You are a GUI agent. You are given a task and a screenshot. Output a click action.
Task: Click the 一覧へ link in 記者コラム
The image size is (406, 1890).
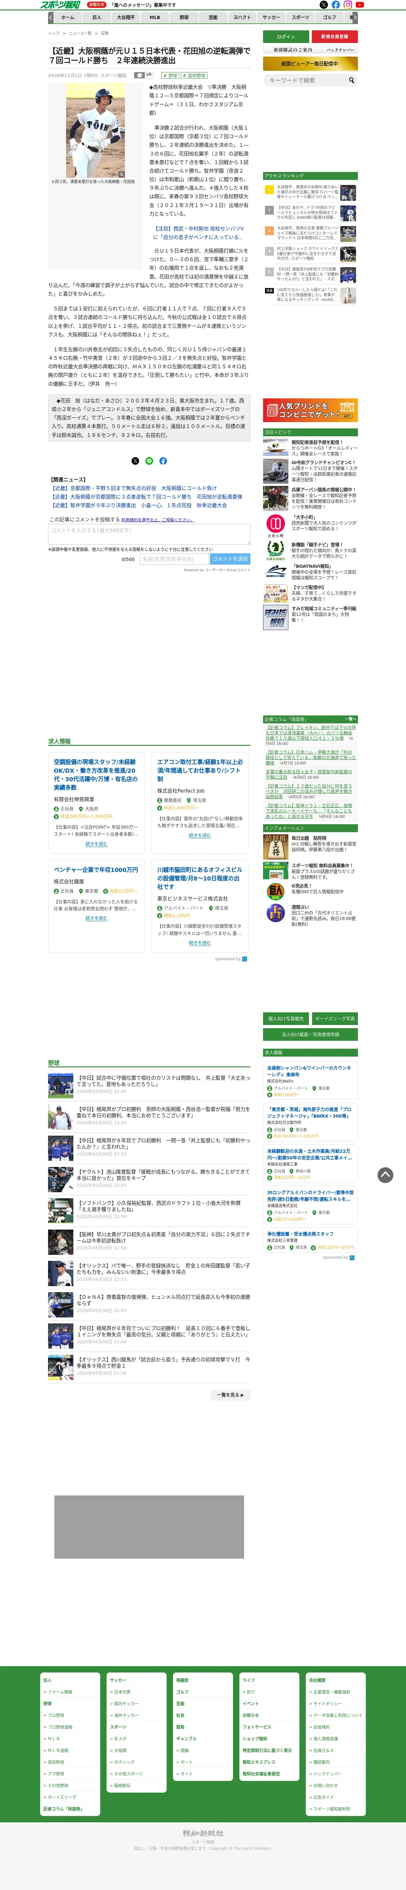point(350,719)
